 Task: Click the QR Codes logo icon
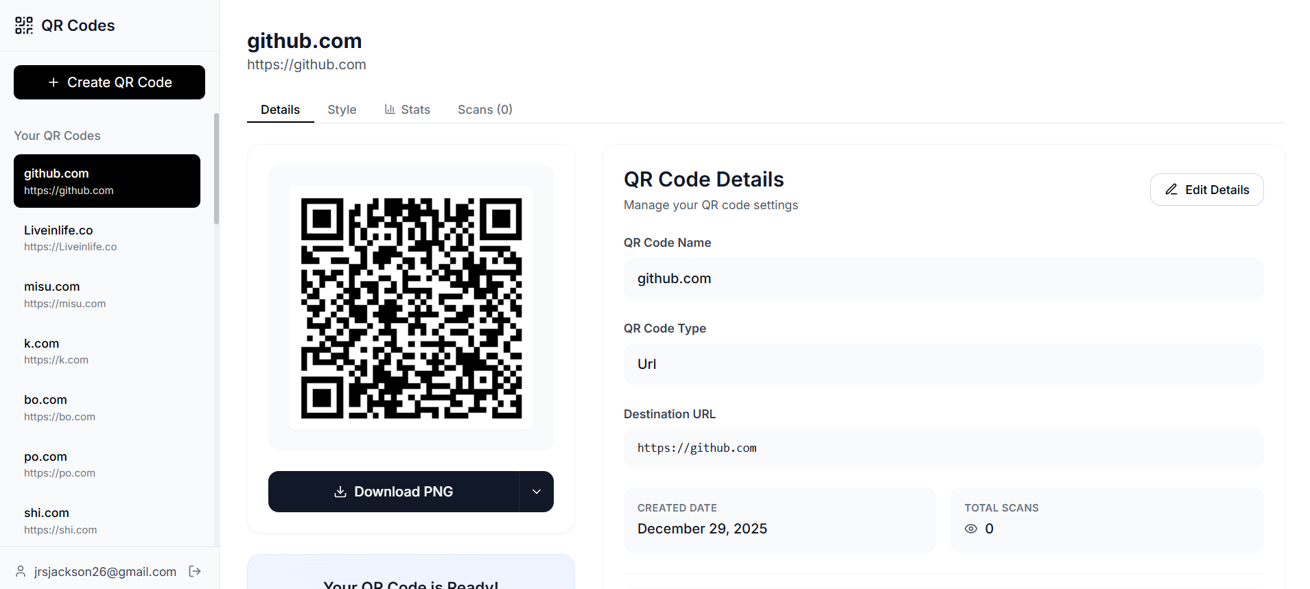23,25
